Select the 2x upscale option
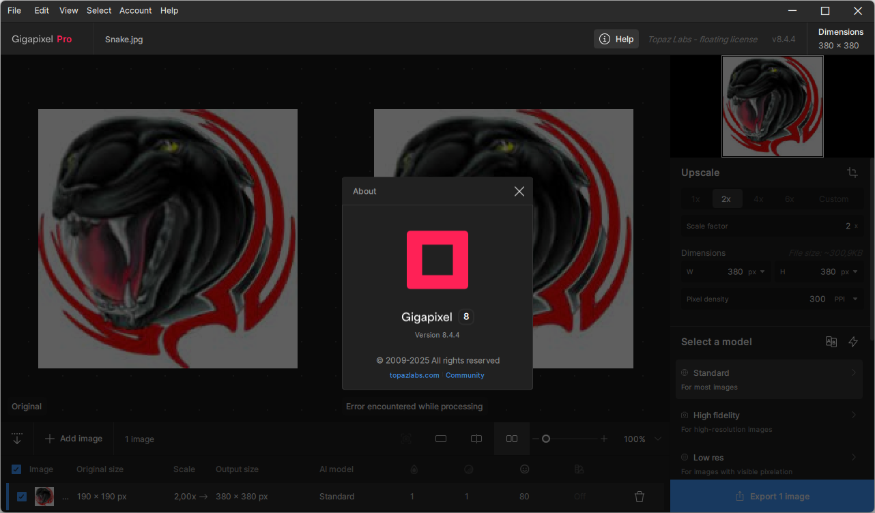The height and width of the screenshot is (513, 875). pos(726,199)
